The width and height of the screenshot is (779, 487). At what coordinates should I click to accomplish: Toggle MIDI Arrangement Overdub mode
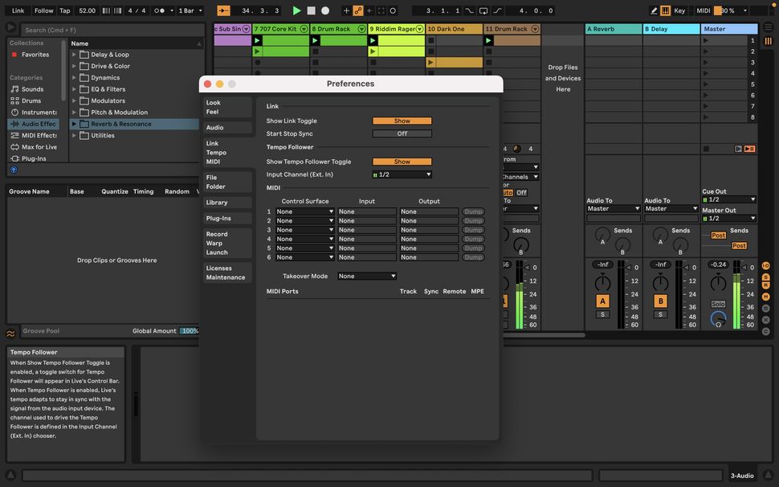(x=359, y=10)
